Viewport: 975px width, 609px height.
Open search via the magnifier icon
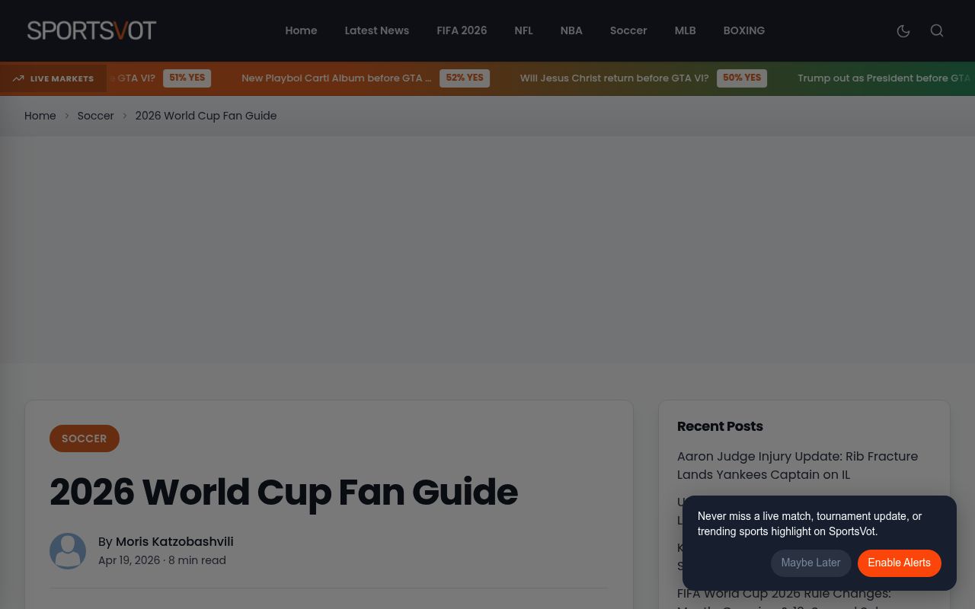pyautogui.click(x=937, y=30)
